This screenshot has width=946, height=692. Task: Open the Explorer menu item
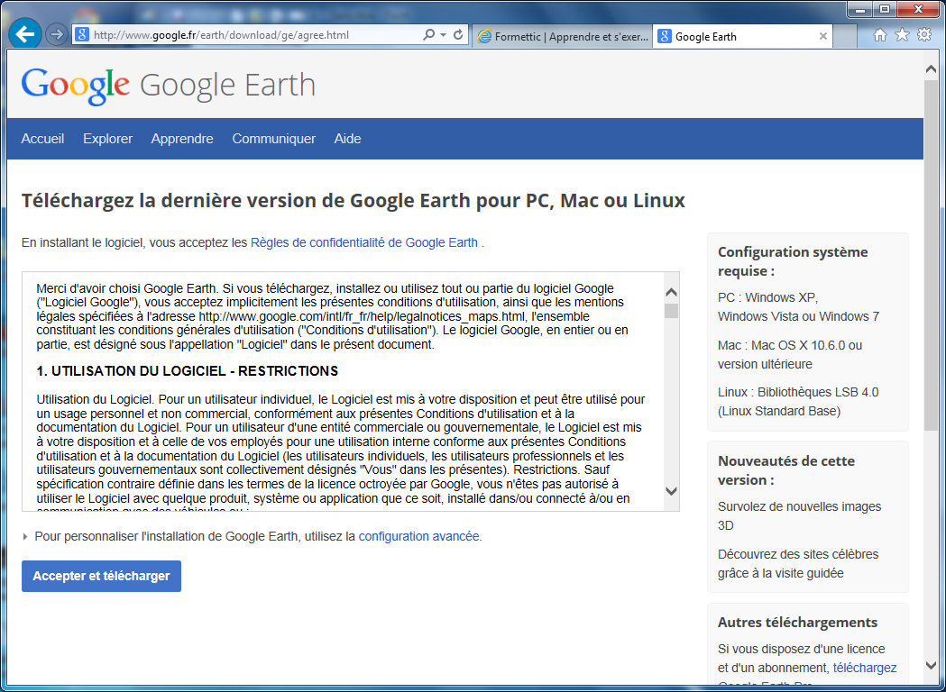(x=108, y=139)
